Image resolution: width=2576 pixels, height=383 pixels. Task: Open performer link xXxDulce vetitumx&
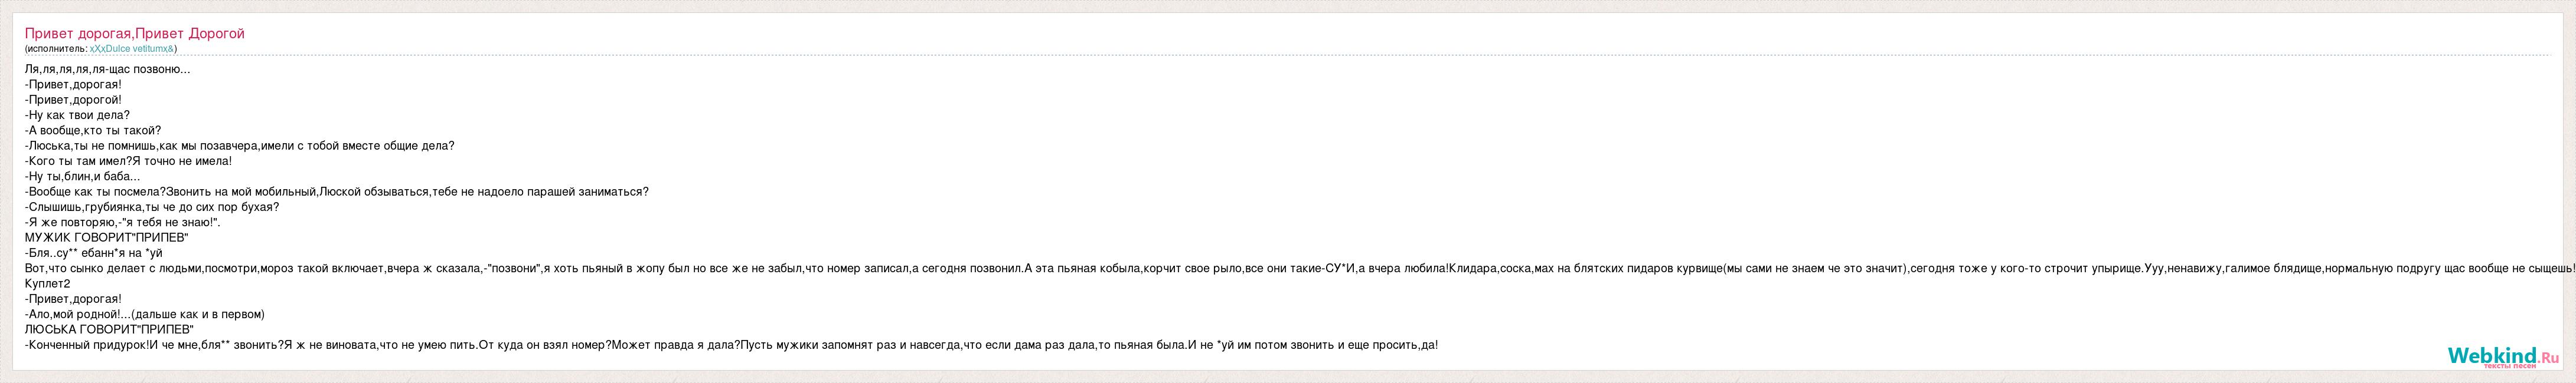click(132, 48)
